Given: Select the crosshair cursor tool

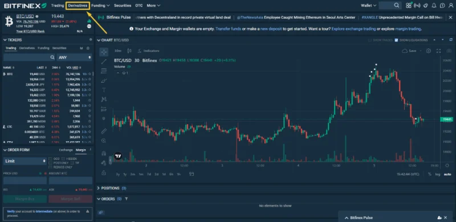Looking at the screenshot, I should (104, 52).
